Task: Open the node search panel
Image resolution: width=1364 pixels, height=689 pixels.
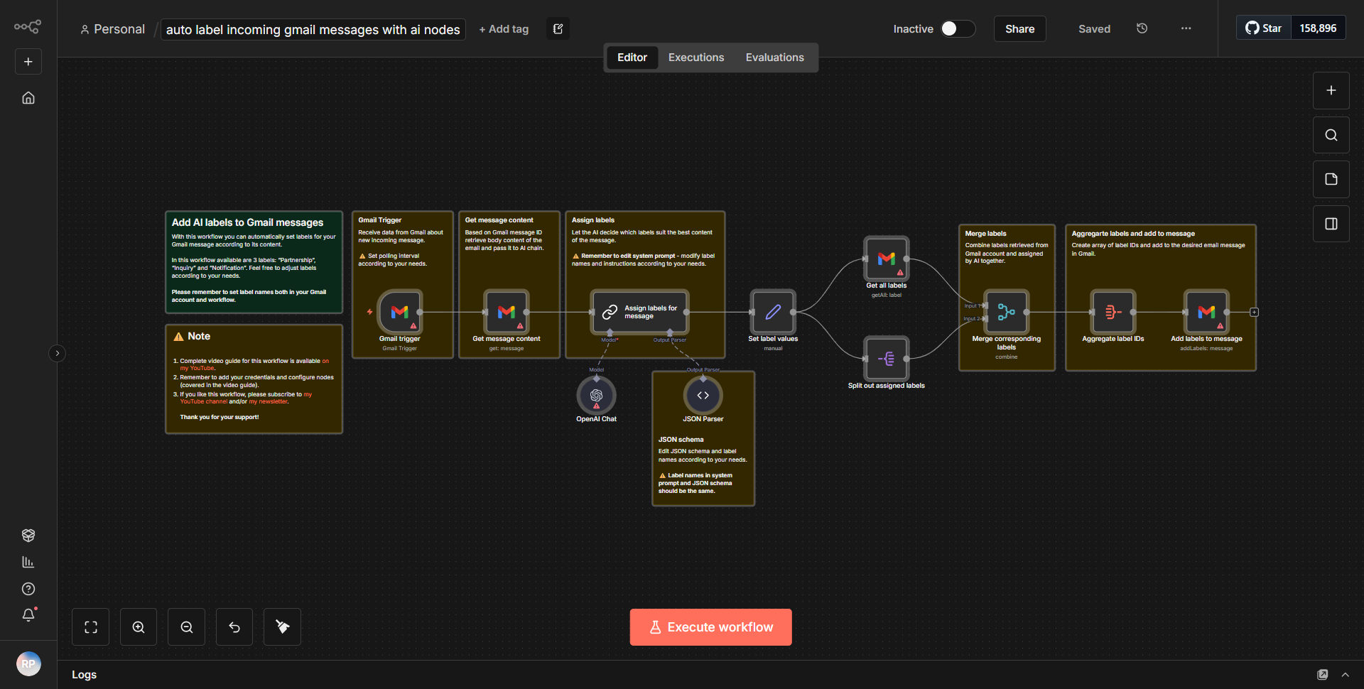Action: pyautogui.click(x=1331, y=134)
